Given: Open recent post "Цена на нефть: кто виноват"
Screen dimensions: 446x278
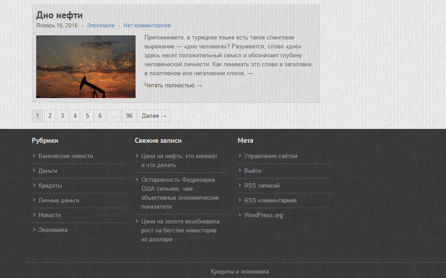Looking at the screenshot, I should pyautogui.click(x=179, y=160).
